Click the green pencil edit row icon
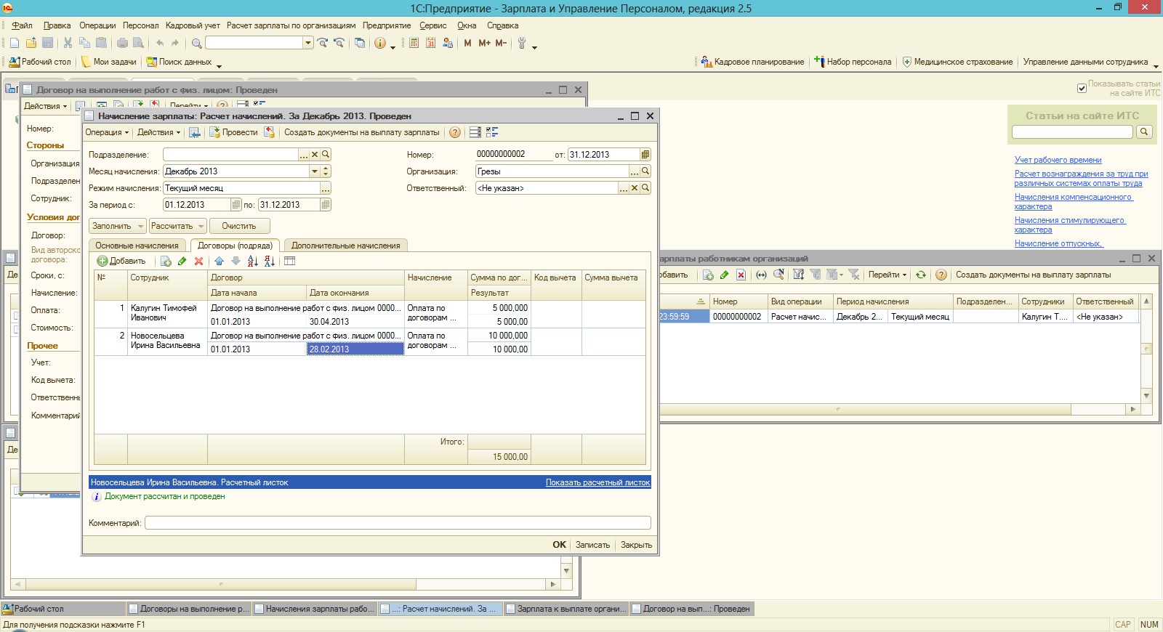This screenshot has height=632, width=1163. (x=182, y=261)
